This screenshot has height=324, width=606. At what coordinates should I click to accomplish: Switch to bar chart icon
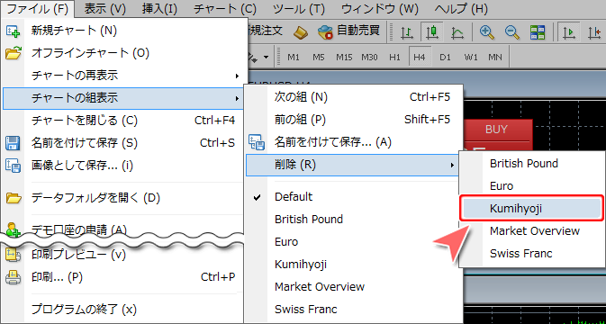click(x=407, y=32)
